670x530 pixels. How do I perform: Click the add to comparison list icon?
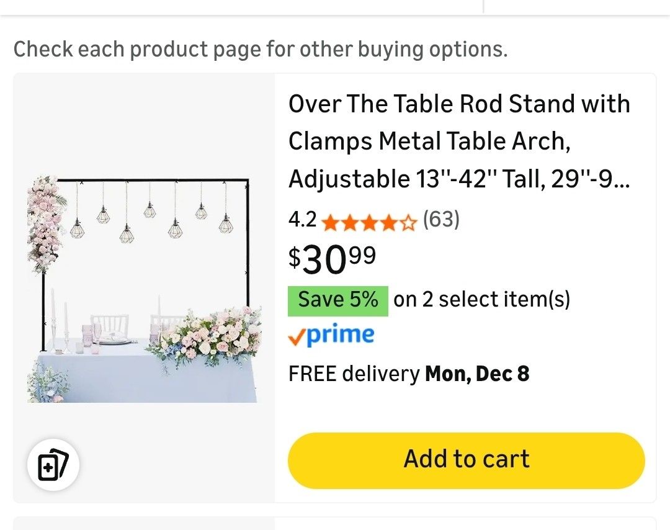click(53, 464)
